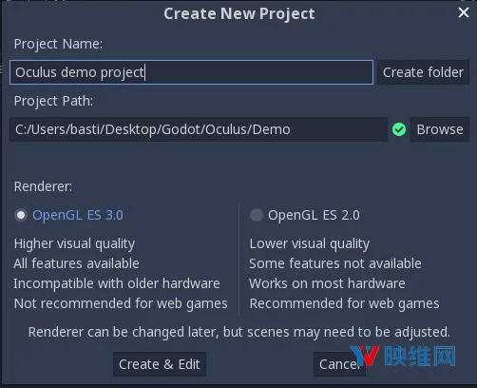Click the green valid-path checkmark icon

tap(399, 129)
